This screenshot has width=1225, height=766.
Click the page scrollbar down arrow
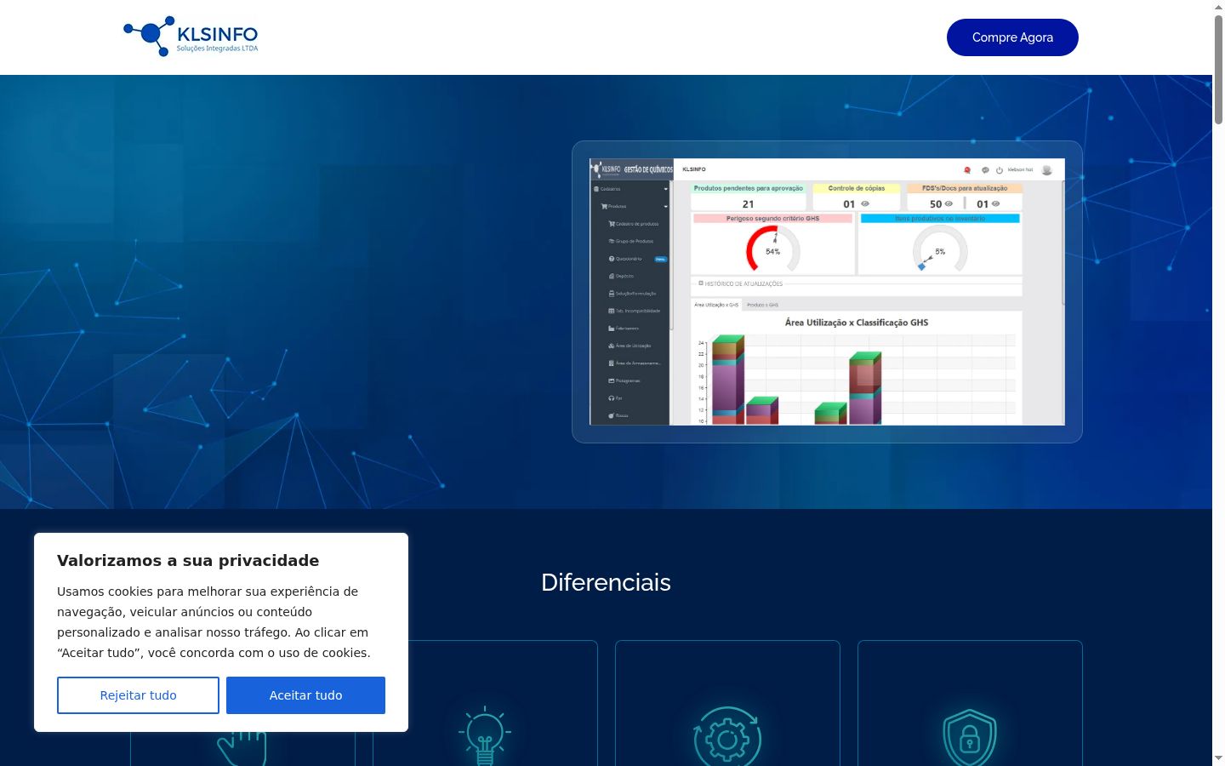(x=1218, y=758)
